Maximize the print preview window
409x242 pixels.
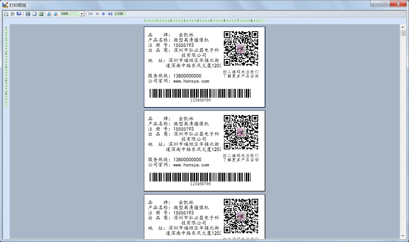point(385,4)
